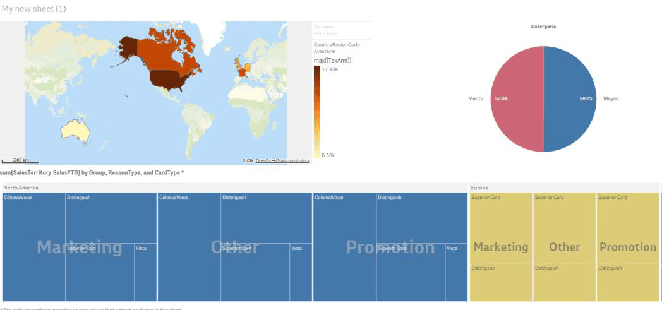Click the treemap title sum(SalesTerritory.SalesYTD)
Viewport: 662px width, 310px height.
(92, 172)
